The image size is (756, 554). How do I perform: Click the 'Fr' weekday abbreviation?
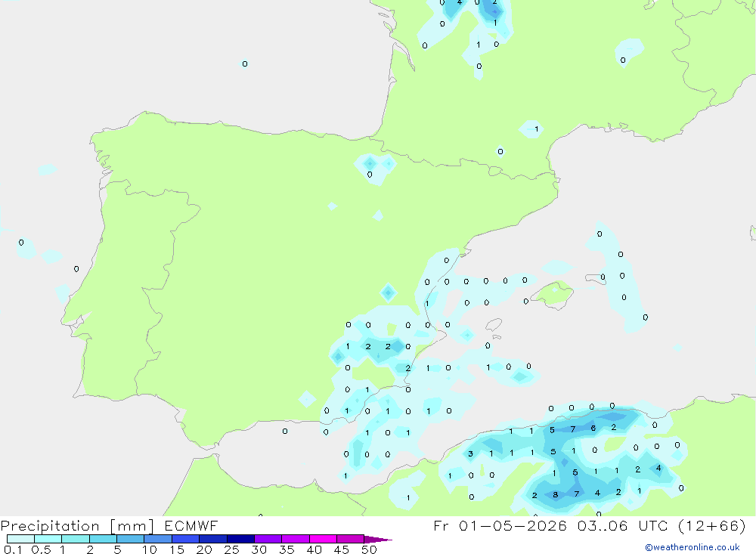pyautogui.click(x=442, y=525)
